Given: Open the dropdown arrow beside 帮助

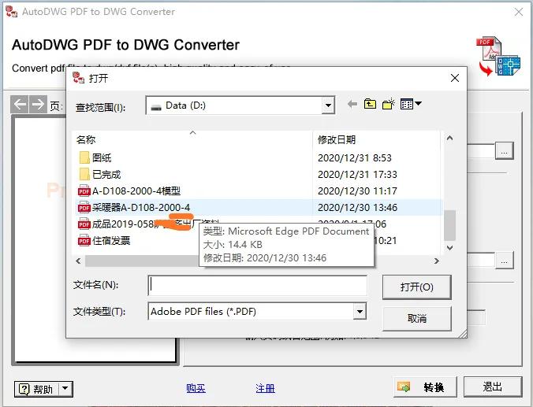Looking at the screenshot, I should (66, 388).
